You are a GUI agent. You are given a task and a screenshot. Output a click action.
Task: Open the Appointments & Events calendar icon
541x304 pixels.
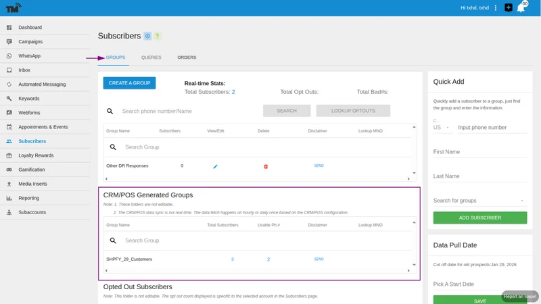[x=9, y=127]
